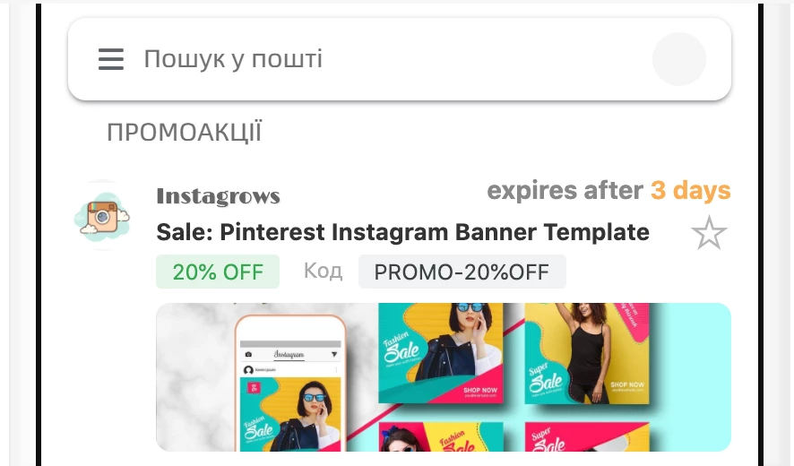Click the Код label beside the promo code

click(x=324, y=271)
